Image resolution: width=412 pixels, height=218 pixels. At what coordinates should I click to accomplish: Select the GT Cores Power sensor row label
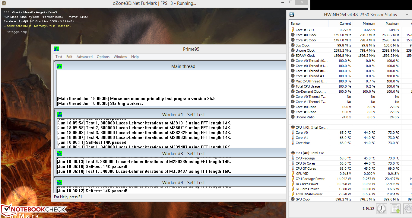[307, 189]
